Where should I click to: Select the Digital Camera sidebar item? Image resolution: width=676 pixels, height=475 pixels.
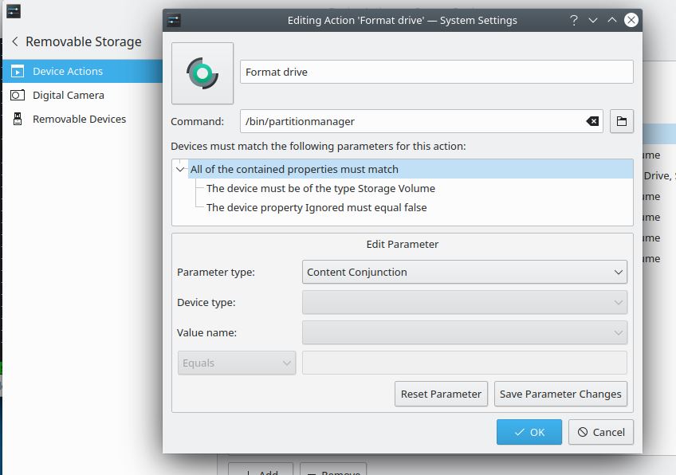click(68, 95)
